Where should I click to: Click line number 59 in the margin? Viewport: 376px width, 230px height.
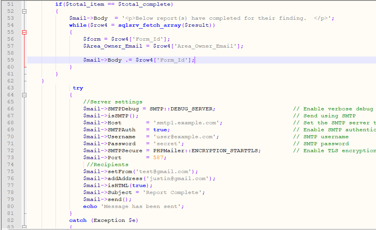(10, 60)
